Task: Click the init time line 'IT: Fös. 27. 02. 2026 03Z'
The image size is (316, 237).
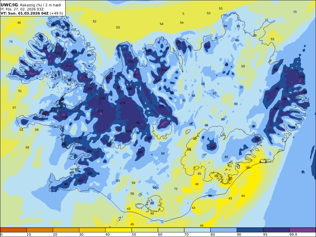Action: (22, 9)
